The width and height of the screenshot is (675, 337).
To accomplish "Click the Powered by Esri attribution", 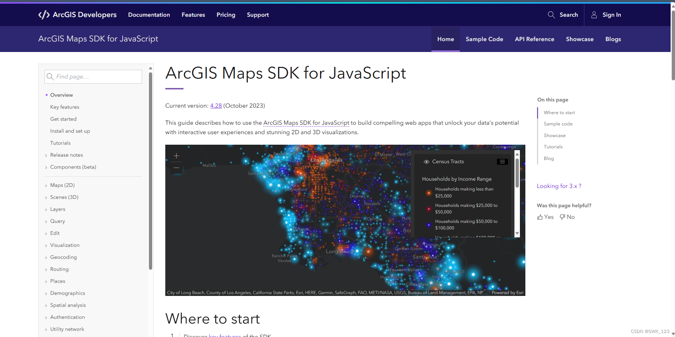I will click(x=508, y=293).
